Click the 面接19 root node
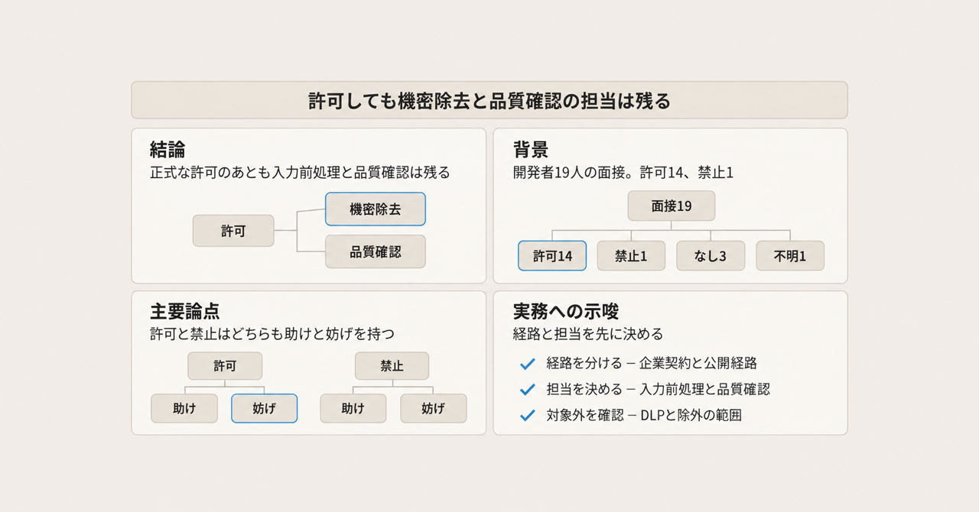 [x=672, y=206]
